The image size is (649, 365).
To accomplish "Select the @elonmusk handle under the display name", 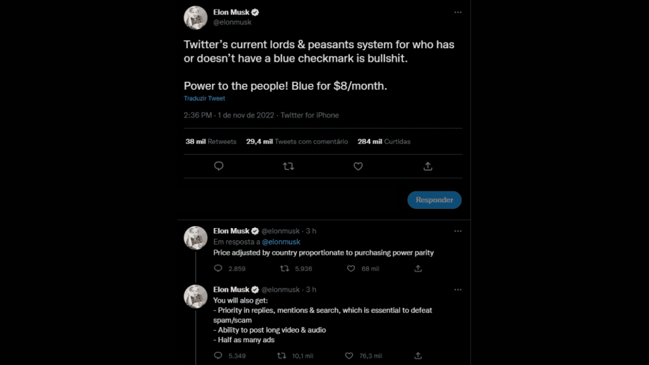I will [232, 21].
